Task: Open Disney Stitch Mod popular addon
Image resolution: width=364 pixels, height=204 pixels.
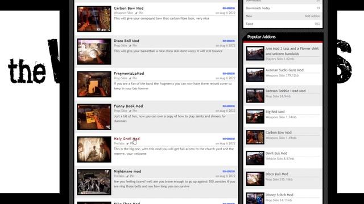Action: 279,195
